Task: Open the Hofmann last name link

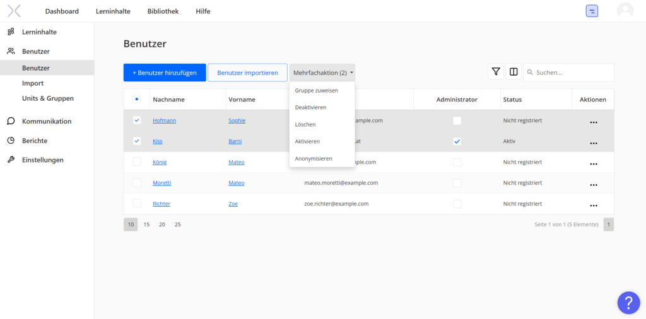Action: click(165, 120)
